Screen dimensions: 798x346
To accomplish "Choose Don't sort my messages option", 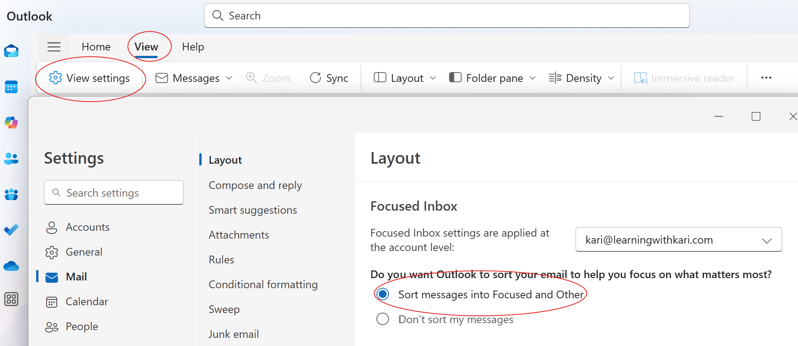I will [x=383, y=319].
